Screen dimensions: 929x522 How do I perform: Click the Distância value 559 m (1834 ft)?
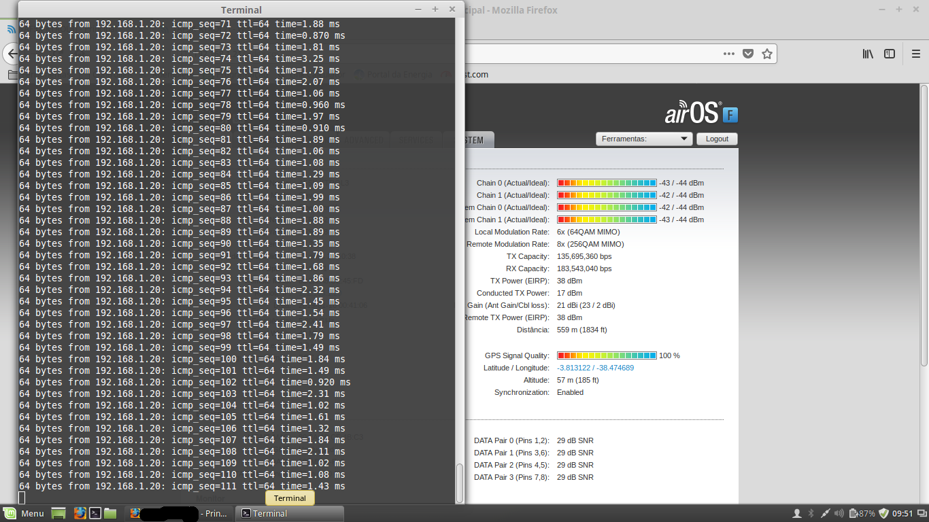(581, 330)
